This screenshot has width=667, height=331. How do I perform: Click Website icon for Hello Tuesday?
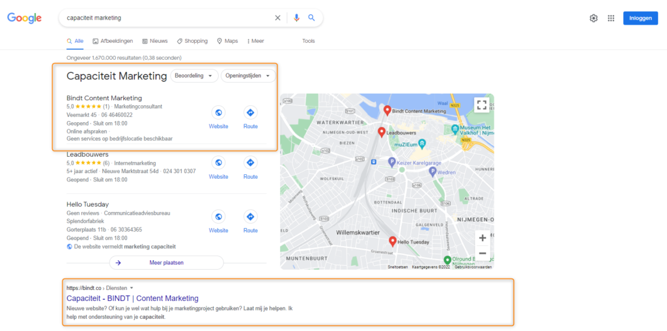coord(218,217)
